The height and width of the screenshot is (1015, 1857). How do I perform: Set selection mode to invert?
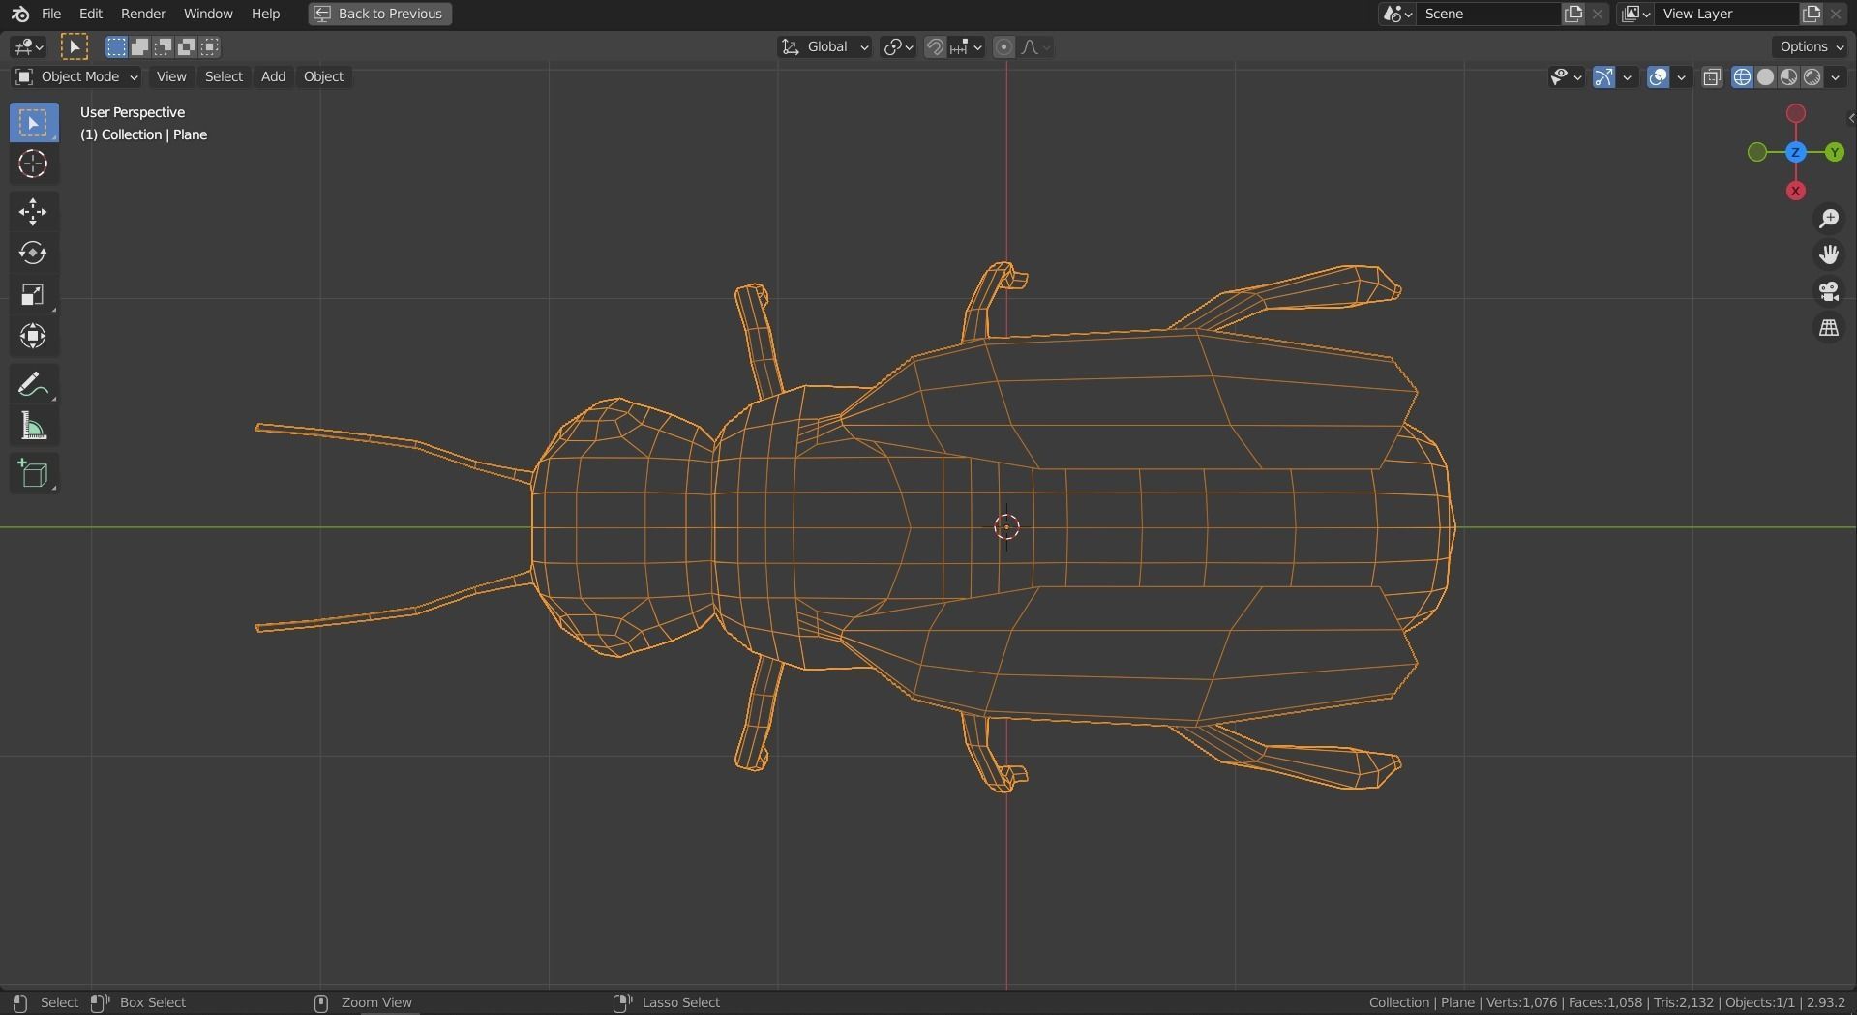coord(186,46)
